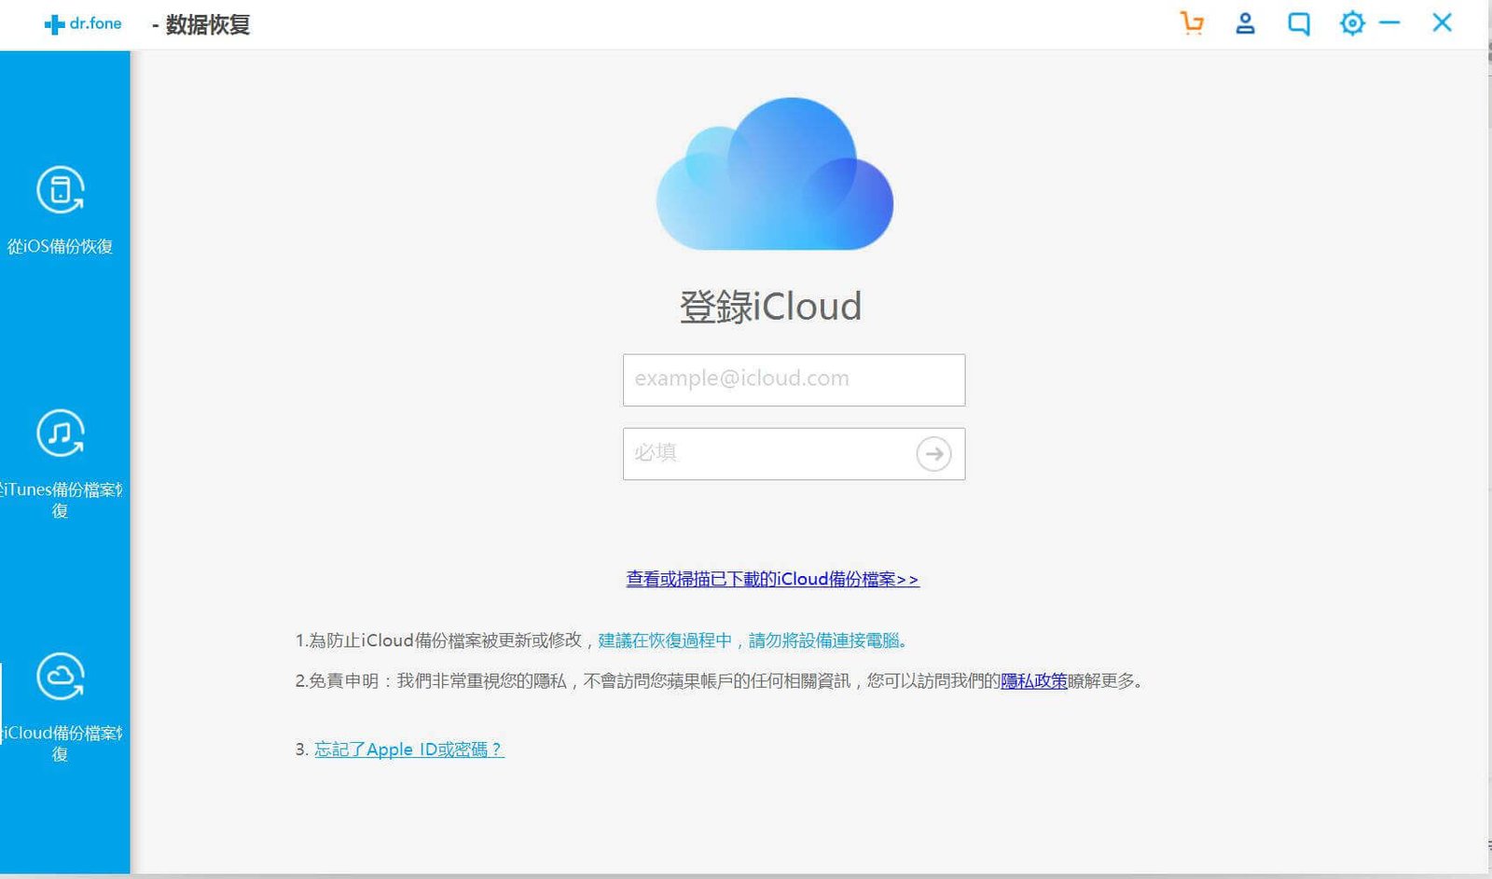The height and width of the screenshot is (879, 1492).
Task: Select the iCloud backup cloud icon
Action: (61, 677)
